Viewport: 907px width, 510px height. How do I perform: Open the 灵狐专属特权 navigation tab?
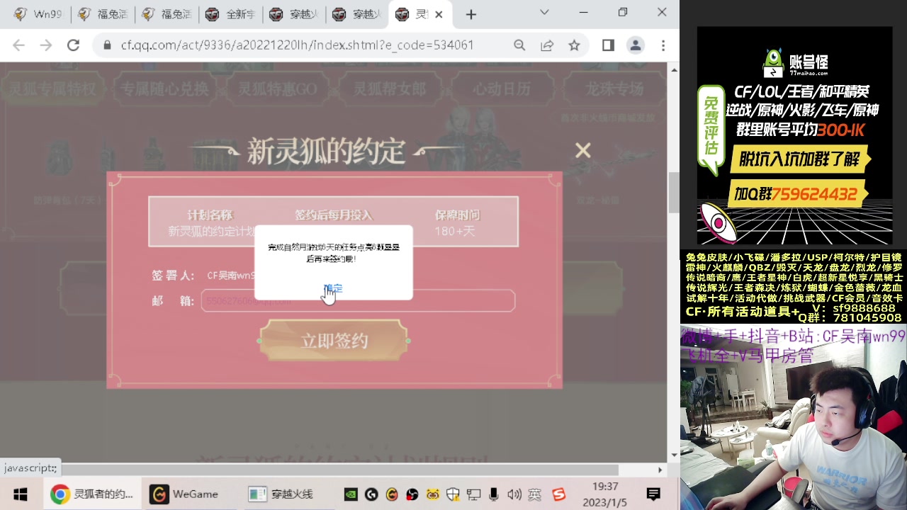(53, 89)
